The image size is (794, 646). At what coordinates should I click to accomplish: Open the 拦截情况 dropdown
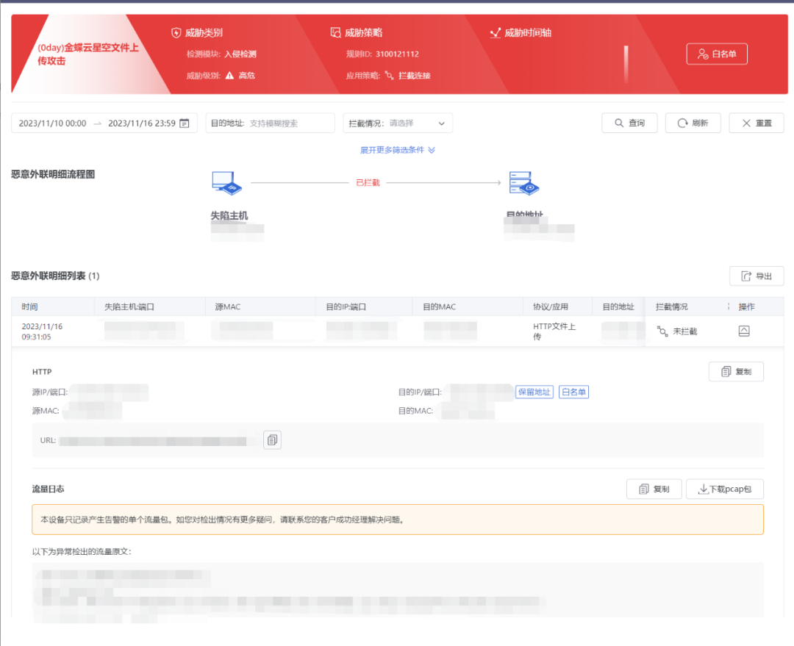click(x=398, y=123)
